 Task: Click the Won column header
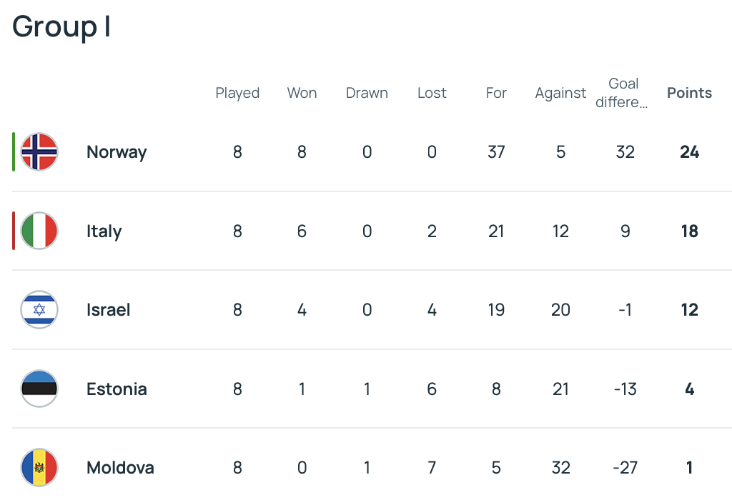coord(302,93)
